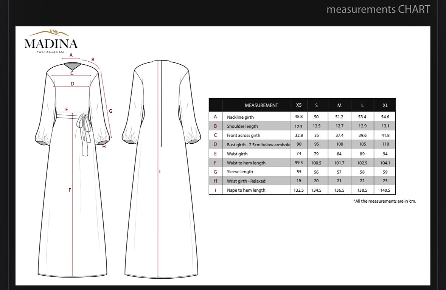Image resolution: width=446 pixels, height=290 pixels.
Task: Click the I marker on the back view
Action: (x=159, y=171)
